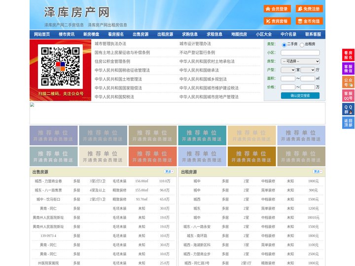Image resolution: width=355 pixels, height=266 pixels.
Task: Open 城西 - 同仁路3号 rental listing
Action: (197, 263)
